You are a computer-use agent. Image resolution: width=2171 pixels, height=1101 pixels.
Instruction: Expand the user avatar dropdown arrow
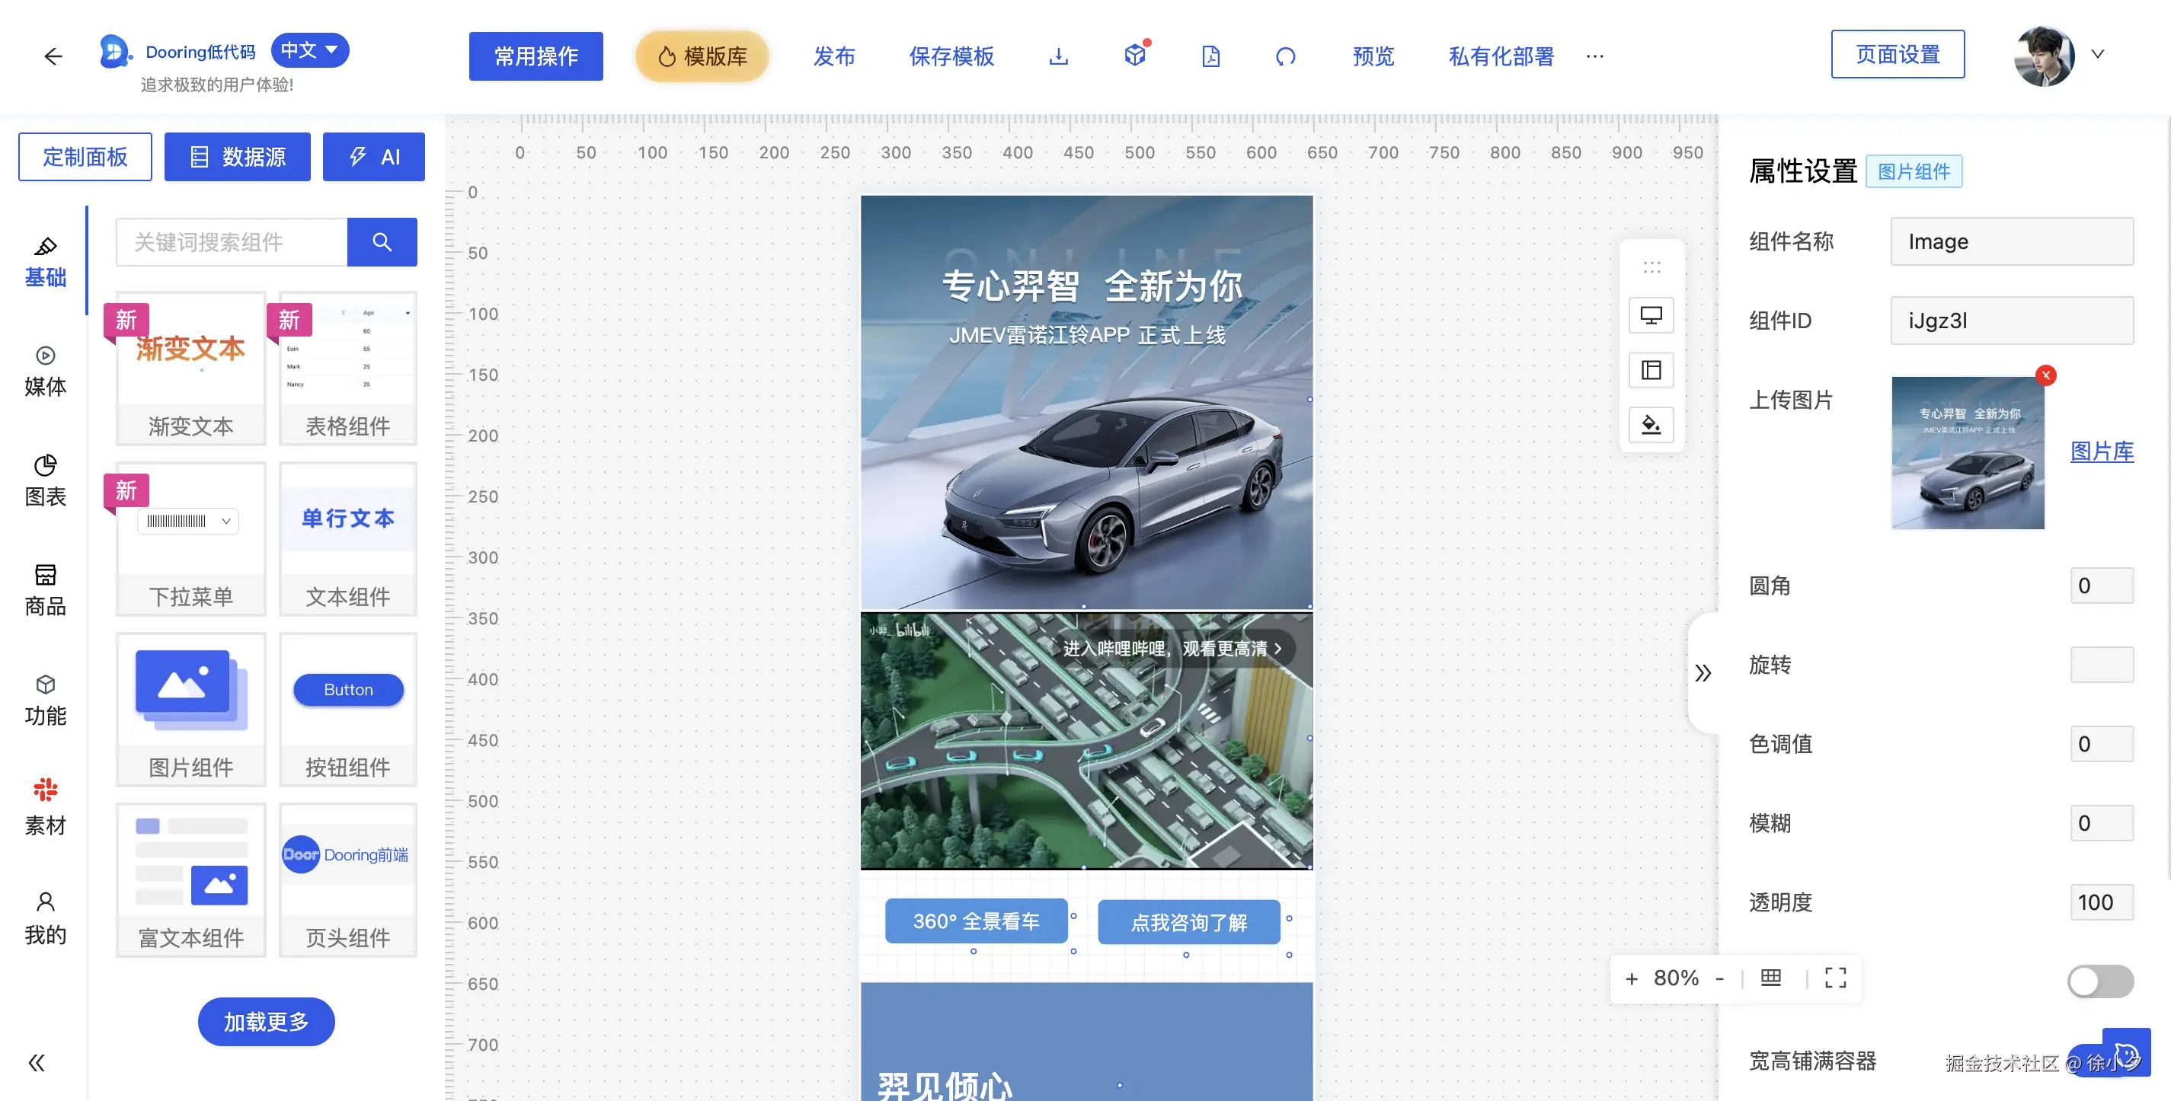click(2098, 55)
